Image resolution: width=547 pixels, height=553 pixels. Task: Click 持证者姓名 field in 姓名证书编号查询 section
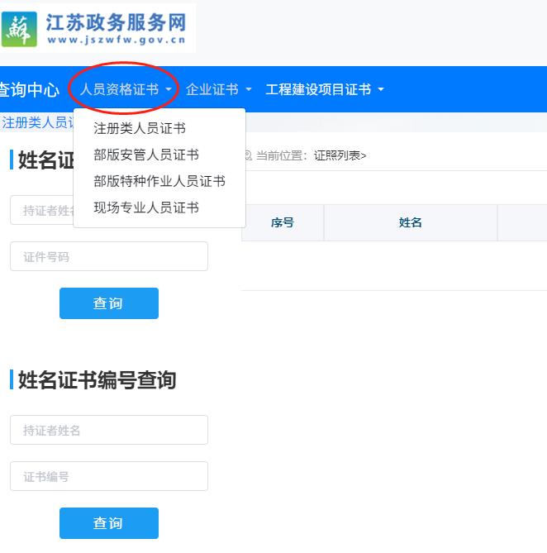tap(108, 430)
